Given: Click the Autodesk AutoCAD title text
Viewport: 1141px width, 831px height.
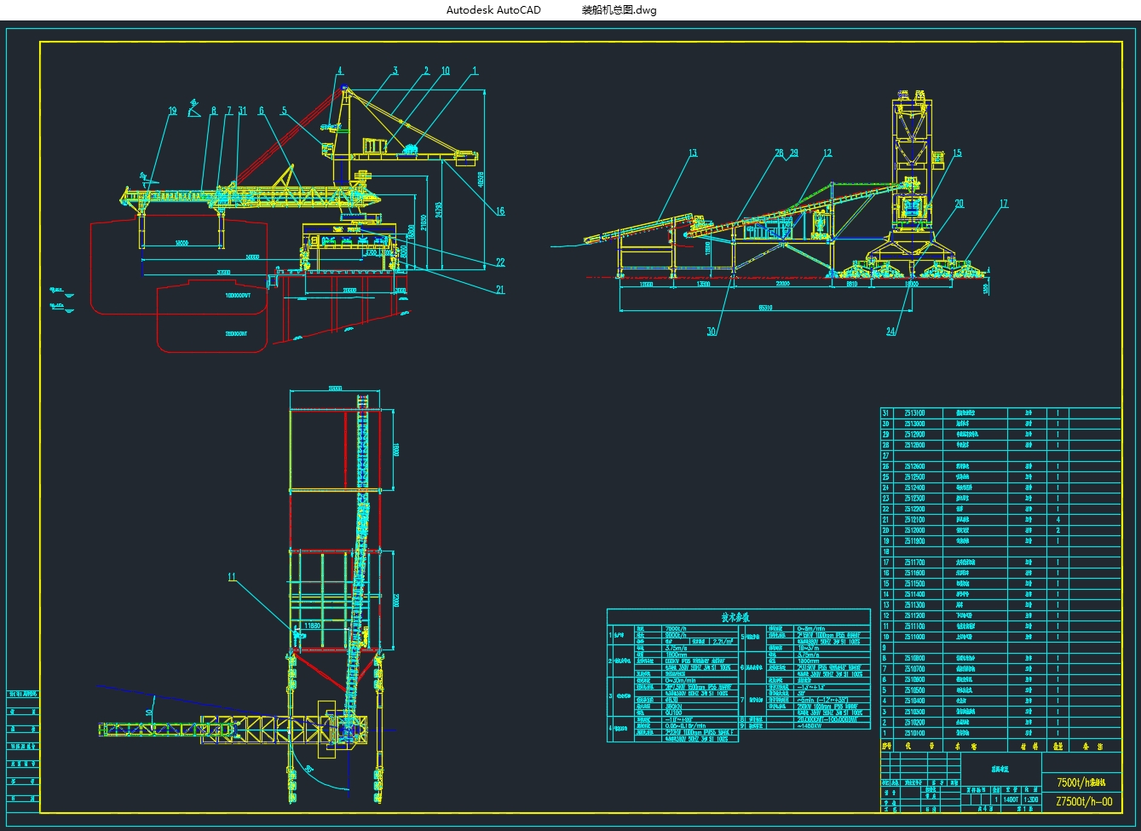Looking at the screenshot, I should click(x=493, y=10).
